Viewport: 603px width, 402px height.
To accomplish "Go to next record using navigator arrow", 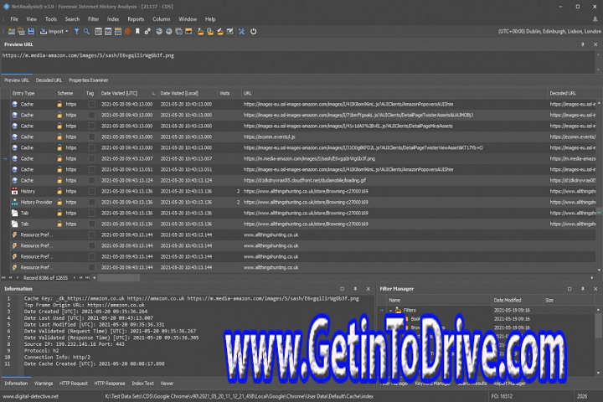I will 75,278.
